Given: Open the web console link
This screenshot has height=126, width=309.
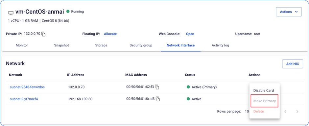Looking at the screenshot, I should coord(190,34).
